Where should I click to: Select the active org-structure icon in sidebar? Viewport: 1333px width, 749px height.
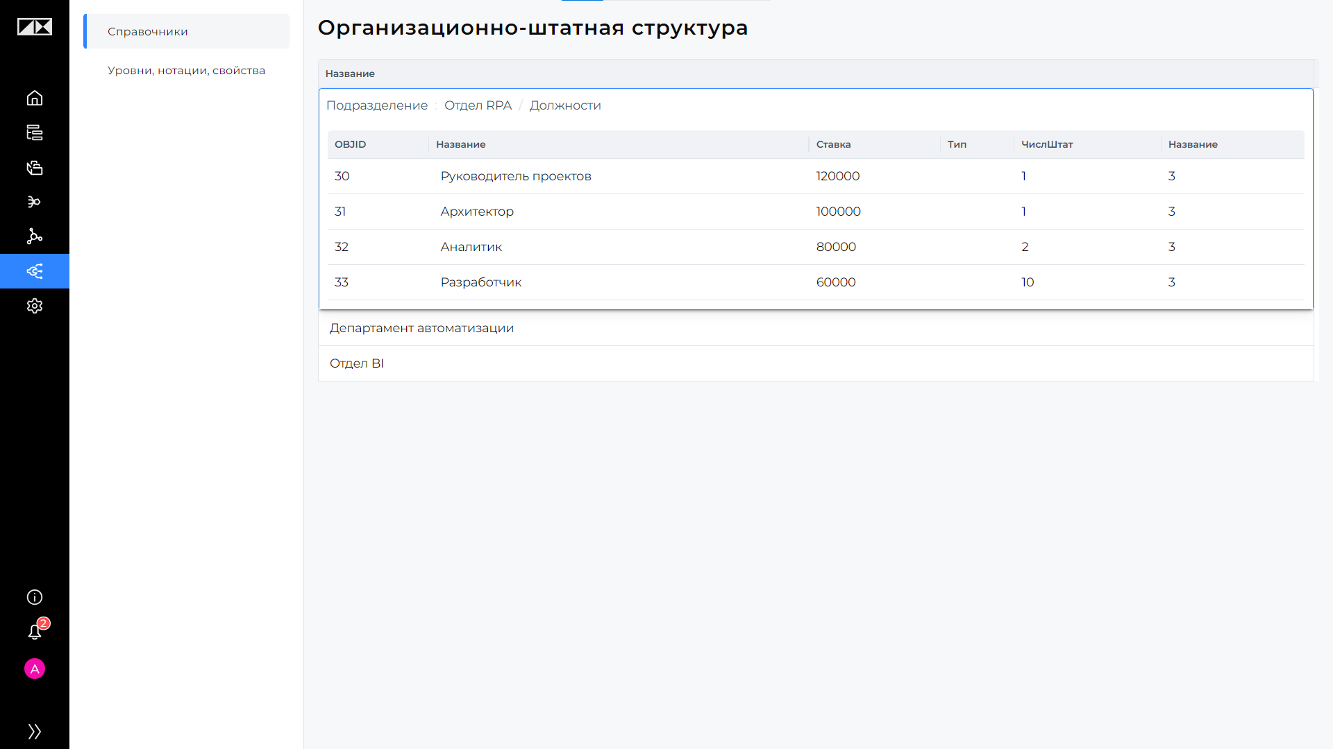[35, 271]
